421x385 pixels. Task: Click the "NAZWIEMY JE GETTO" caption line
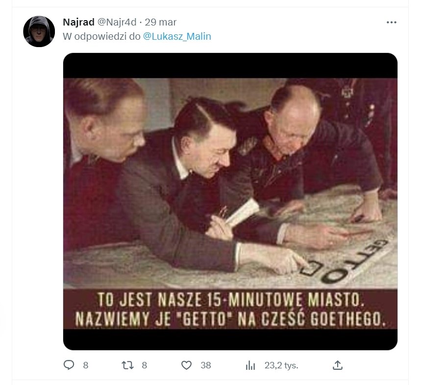click(229, 319)
